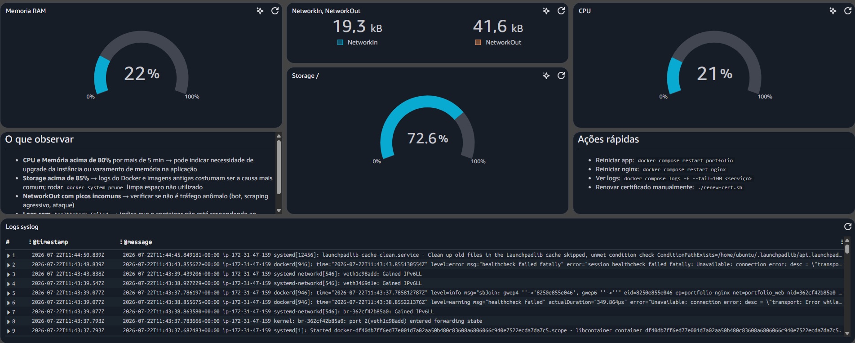This screenshot has width=855, height=343.
Task: Click the orange NetworkOut legend swatch
Action: pyautogui.click(x=478, y=42)
